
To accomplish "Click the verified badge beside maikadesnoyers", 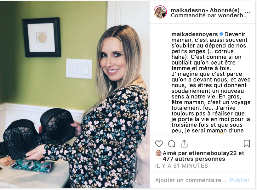I will 221,34.
